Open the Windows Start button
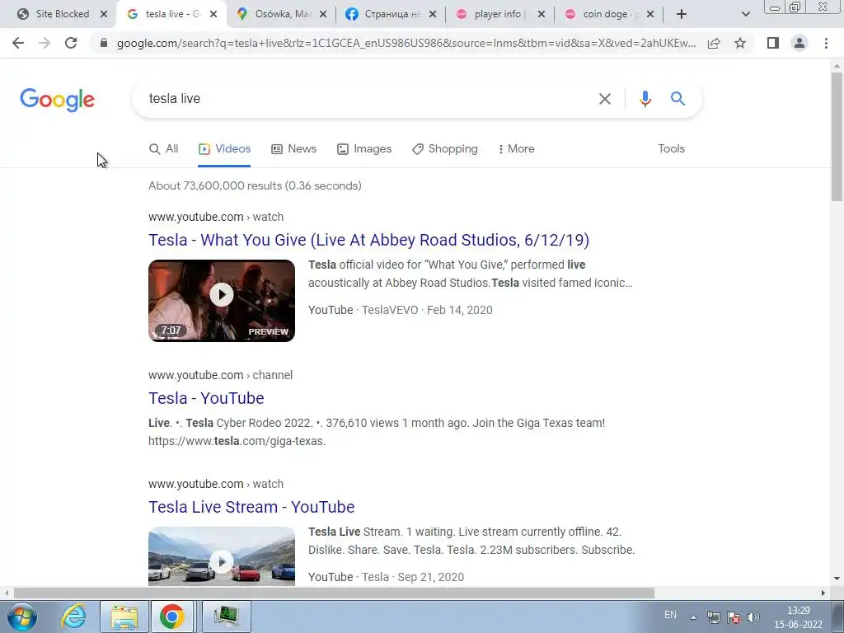This screenshot has width=844, height=633. click(x=21, y=617)
